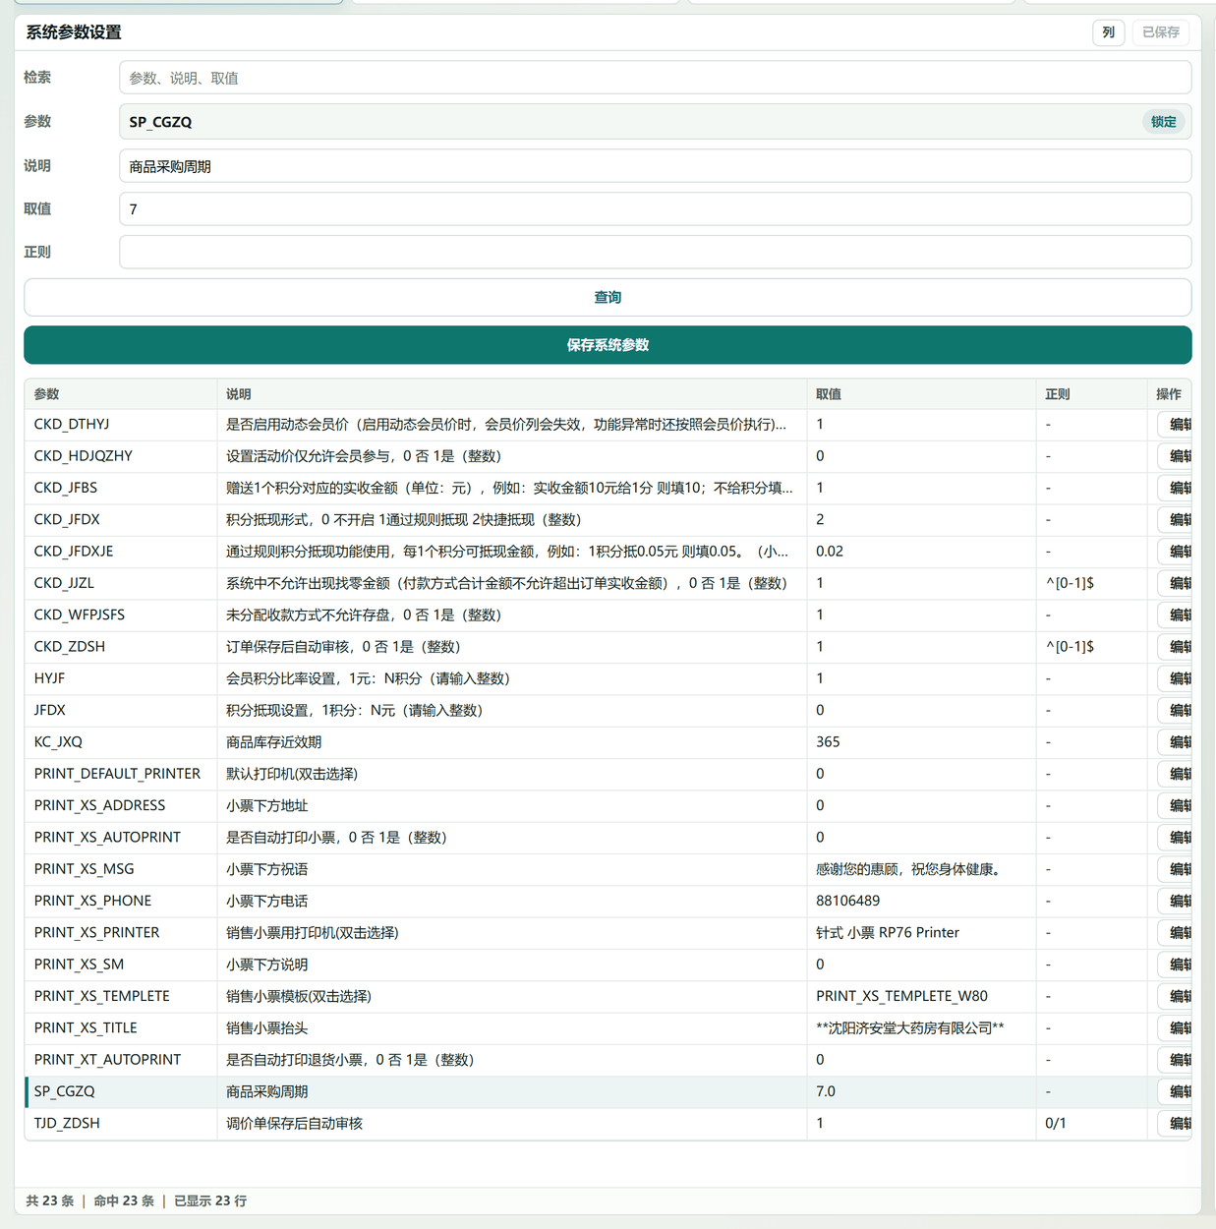The height and width of the screenshot is (1229, 1216).
Task: Edit the PRINT_XS_SM row
Action: 1175,965
